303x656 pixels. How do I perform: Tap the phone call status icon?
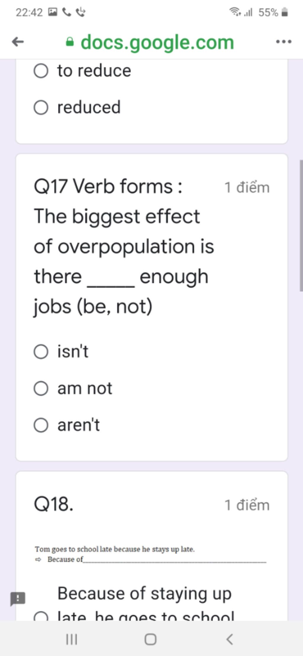[x=67, y=12]
